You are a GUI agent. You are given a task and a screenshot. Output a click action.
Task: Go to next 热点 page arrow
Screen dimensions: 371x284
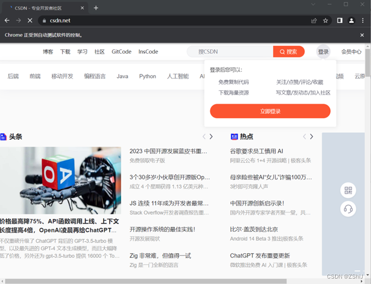(x=312, y=137)
